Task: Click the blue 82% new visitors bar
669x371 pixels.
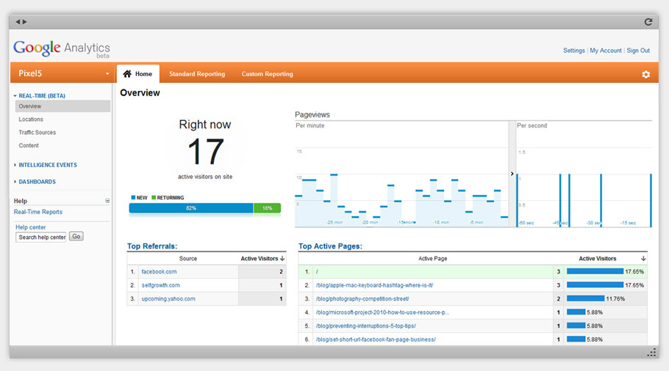Action: coord(191,208)
